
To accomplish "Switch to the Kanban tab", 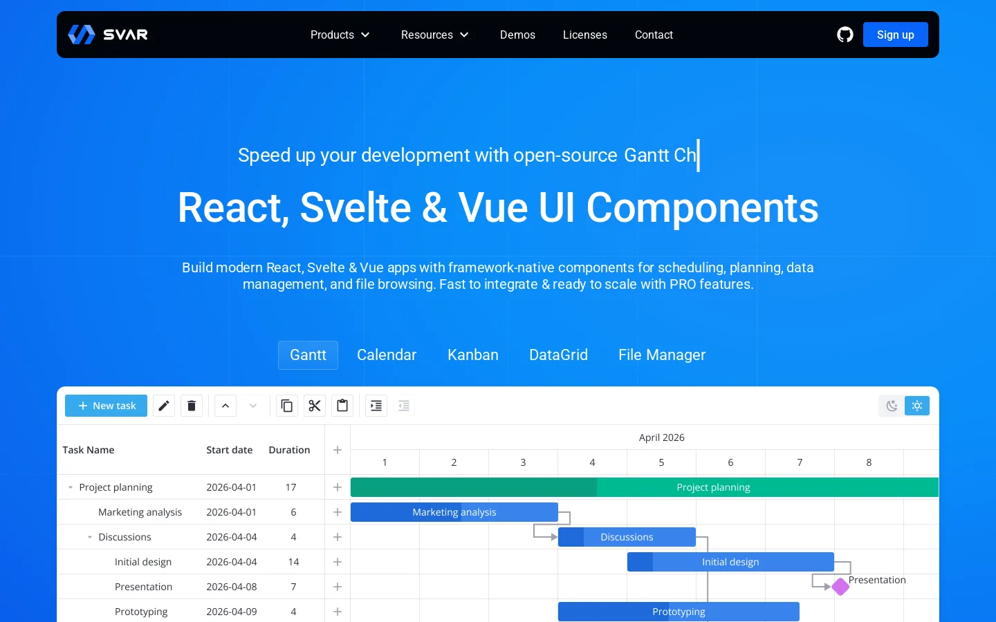I will tap(473, 355).
